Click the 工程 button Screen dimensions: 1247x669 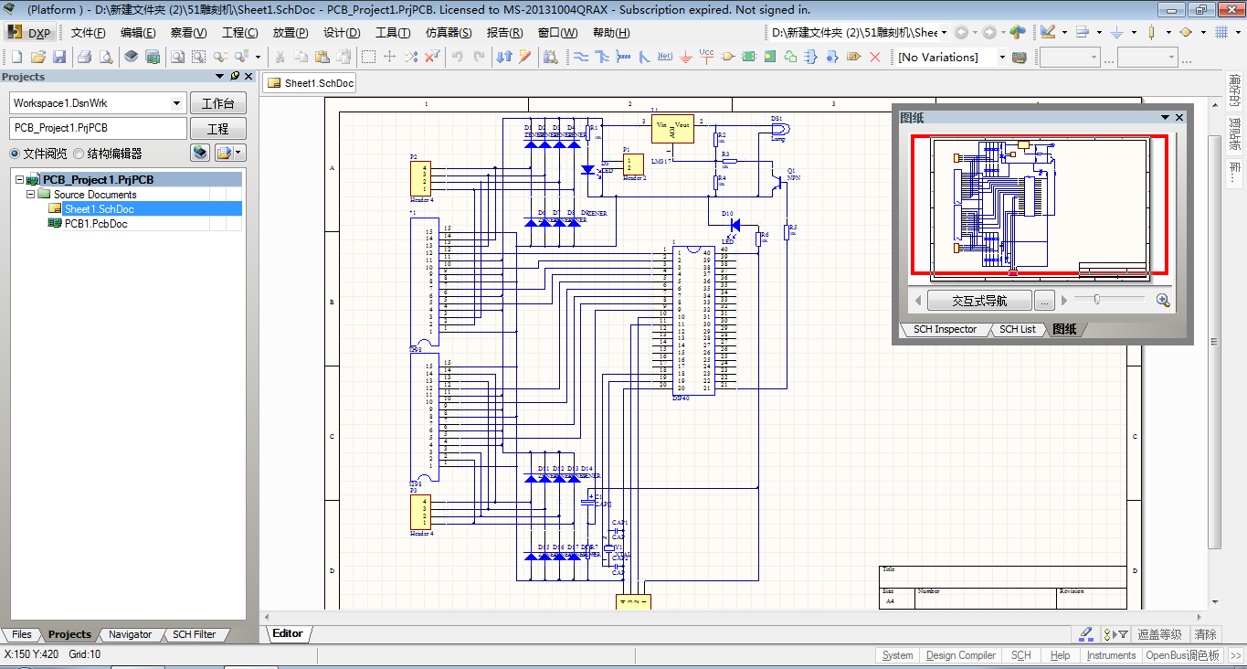[218, 129]
